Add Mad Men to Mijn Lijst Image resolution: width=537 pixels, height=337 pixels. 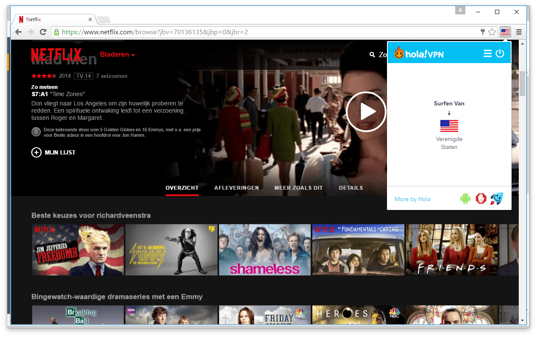(53, 152)
